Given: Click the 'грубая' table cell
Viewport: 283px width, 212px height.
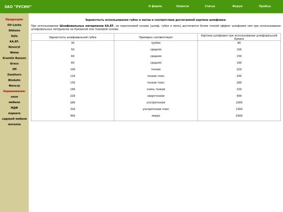Looking at the screenshot, I should (x=156, y=43).
